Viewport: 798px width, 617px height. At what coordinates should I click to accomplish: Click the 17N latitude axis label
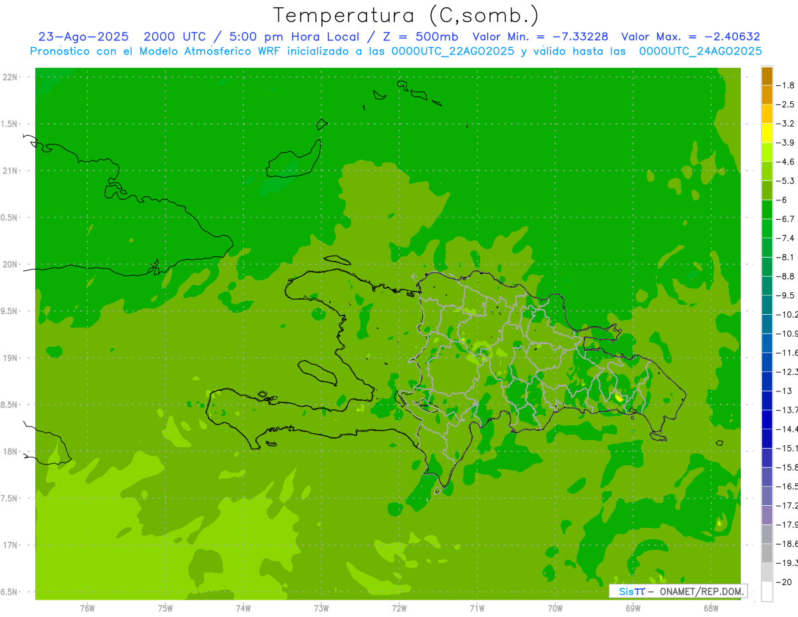click(x=11, y=545)
